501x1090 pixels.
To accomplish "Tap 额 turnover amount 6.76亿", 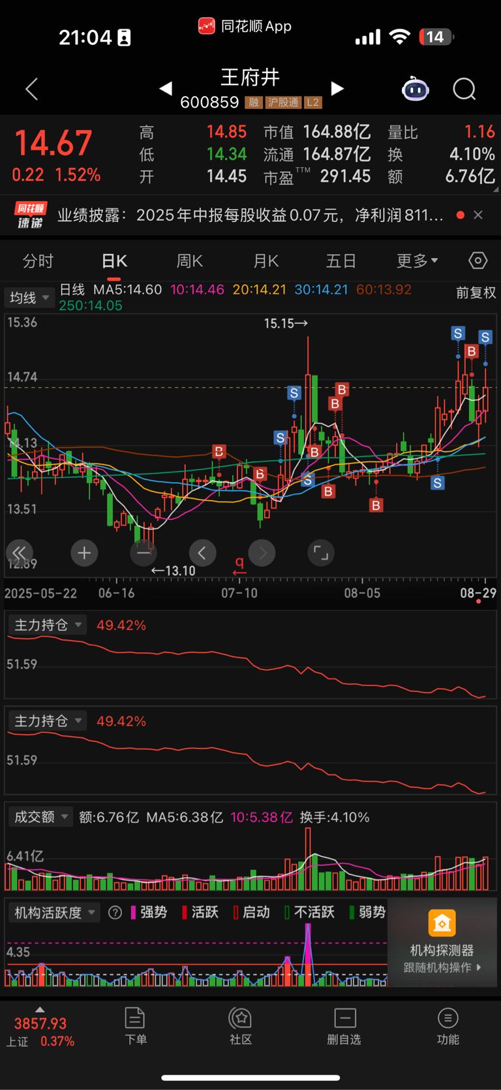I will coord(470,176).
